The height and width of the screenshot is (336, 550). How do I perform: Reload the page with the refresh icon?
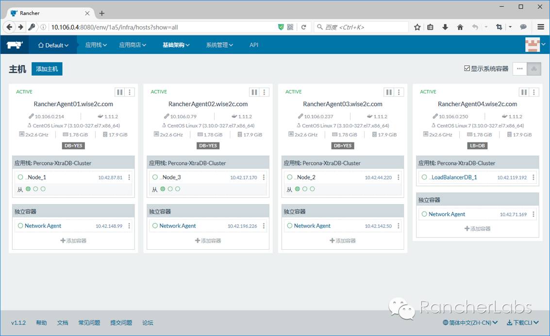(304, 27)
